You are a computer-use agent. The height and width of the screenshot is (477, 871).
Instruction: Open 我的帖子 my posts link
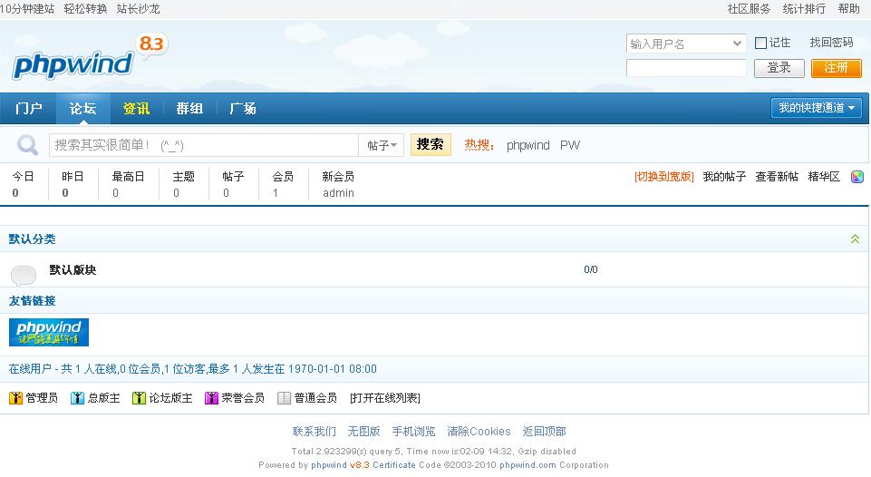click(724, 177)
